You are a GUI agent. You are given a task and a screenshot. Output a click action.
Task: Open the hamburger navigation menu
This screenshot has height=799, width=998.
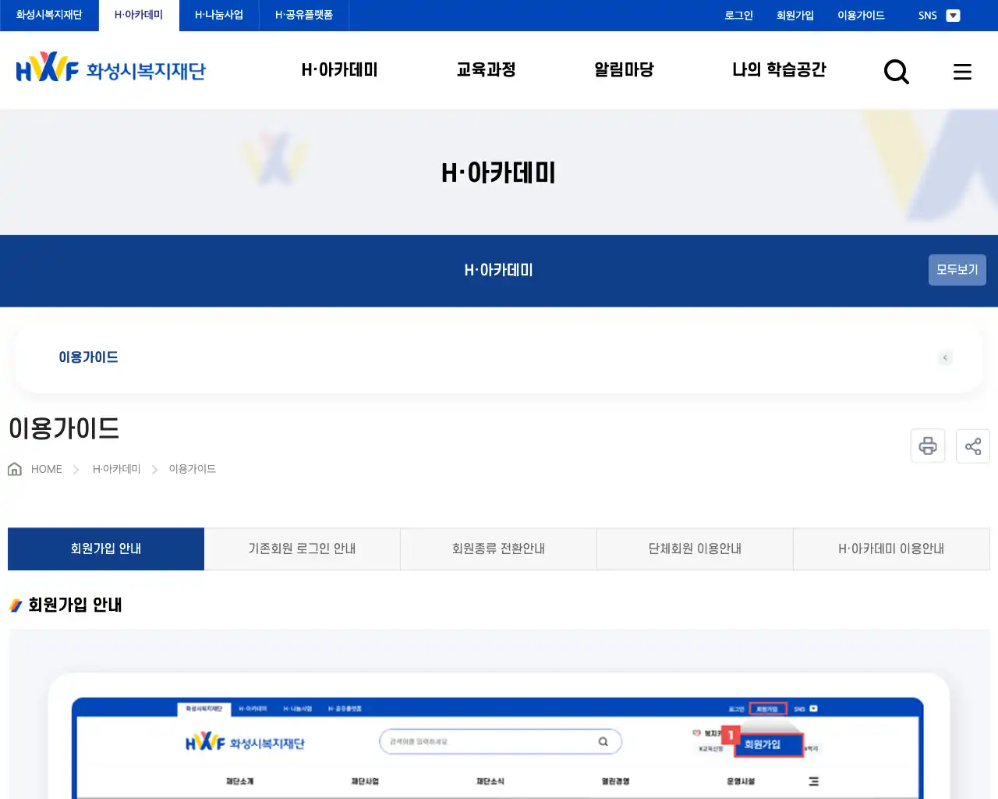962,71
